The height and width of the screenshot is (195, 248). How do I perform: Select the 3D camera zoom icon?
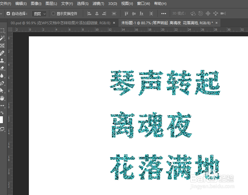click(x=223, y=14)
